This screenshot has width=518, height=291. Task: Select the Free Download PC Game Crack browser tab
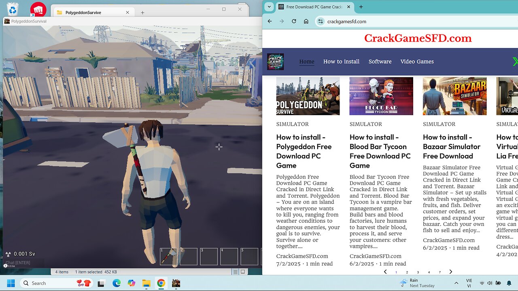[x=314, y=7]
